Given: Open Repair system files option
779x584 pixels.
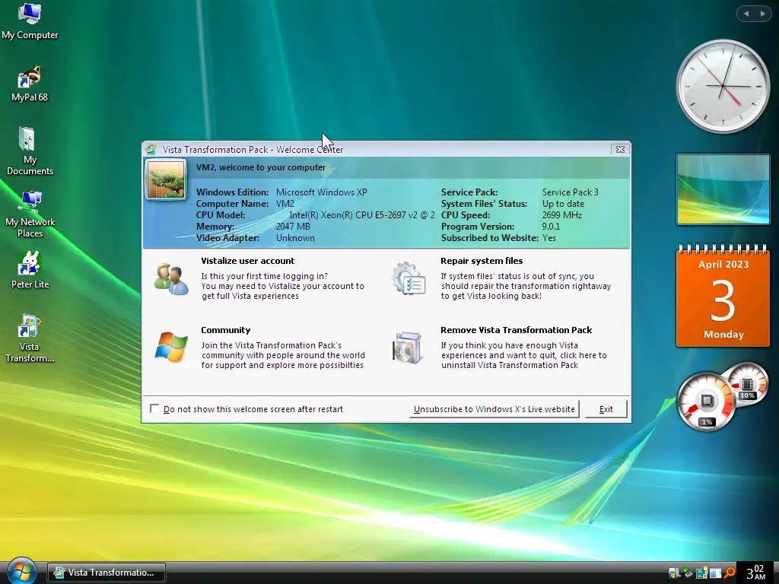Looking at the screenshot, I should pos(482,261).
